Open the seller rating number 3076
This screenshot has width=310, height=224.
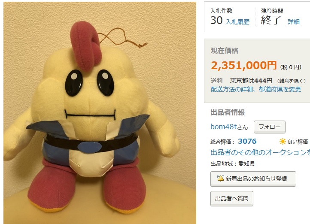click(247, 141)
